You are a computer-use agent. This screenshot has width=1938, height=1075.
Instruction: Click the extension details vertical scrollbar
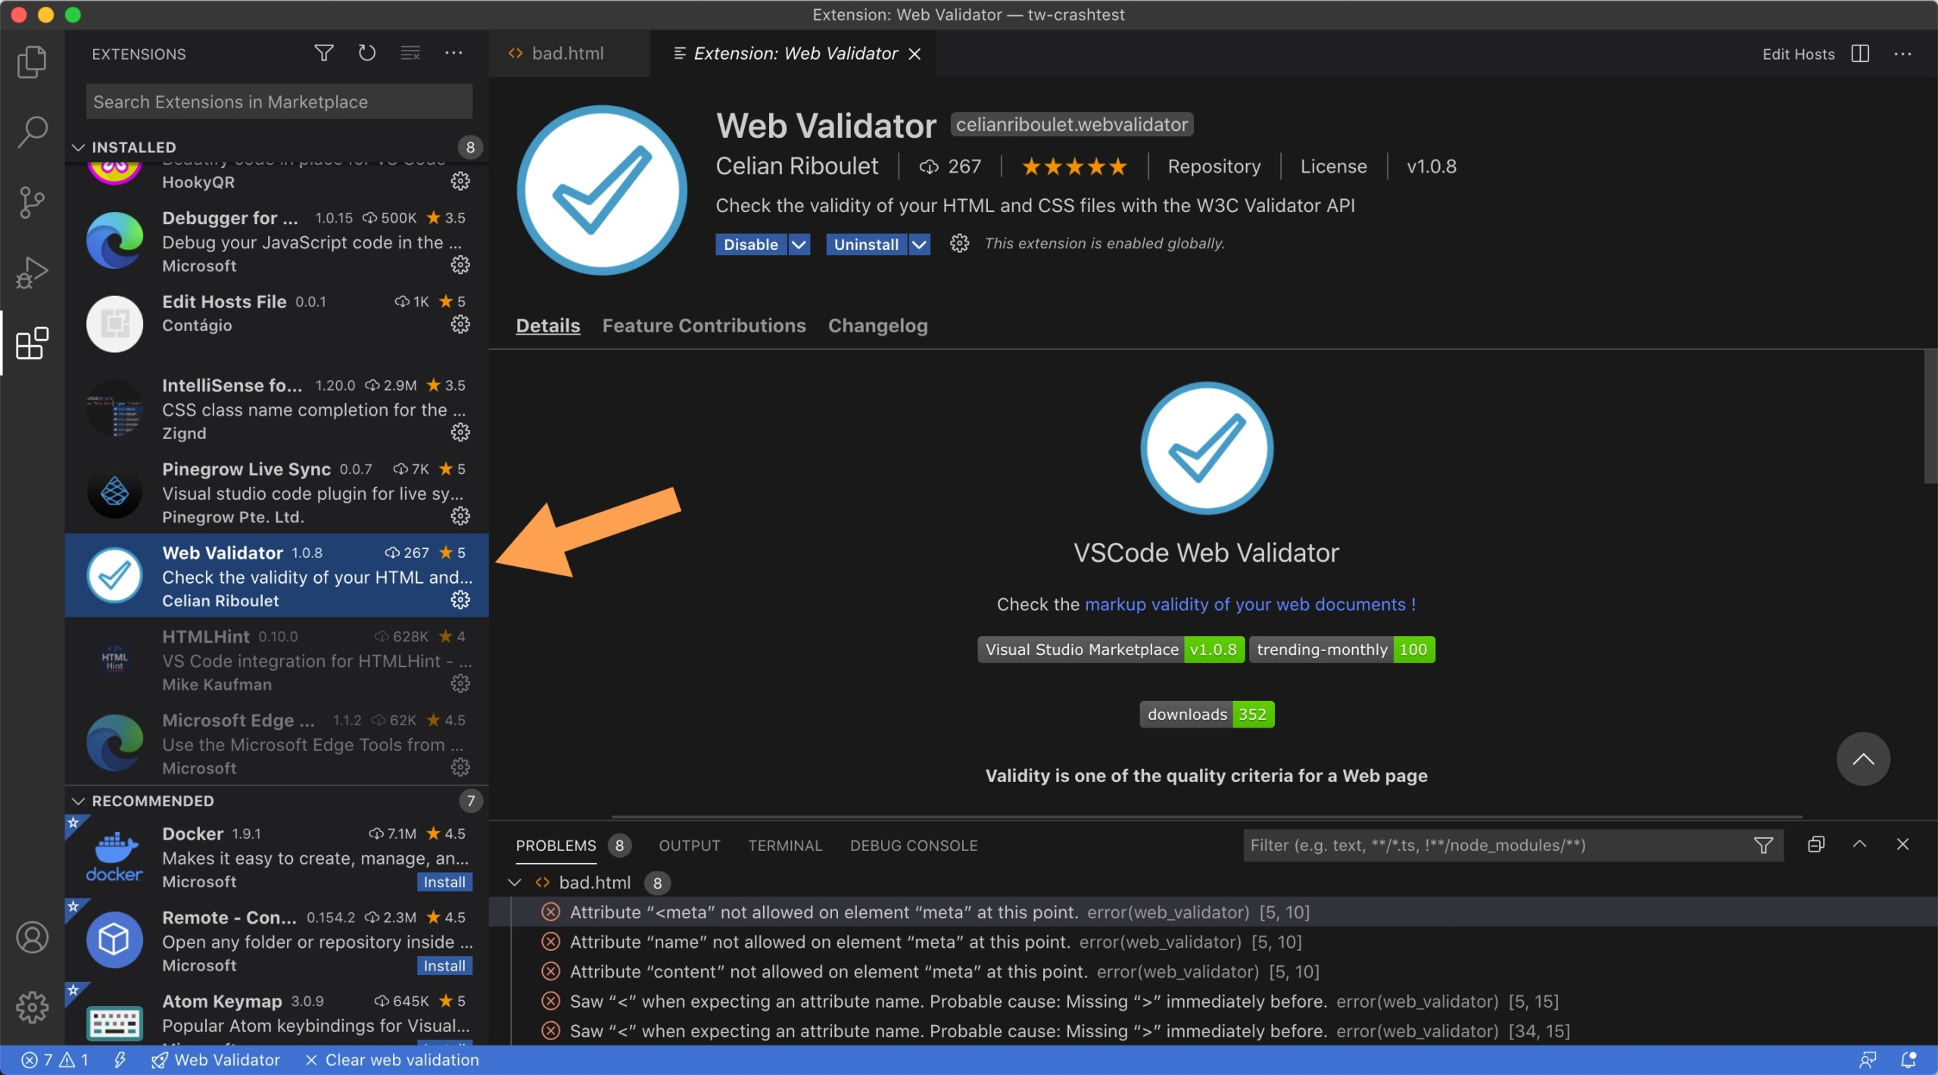click(x=1930, y=416)
